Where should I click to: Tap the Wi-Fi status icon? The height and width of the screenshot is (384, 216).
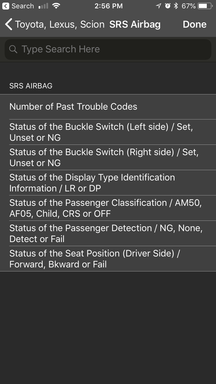coord(56,6)
